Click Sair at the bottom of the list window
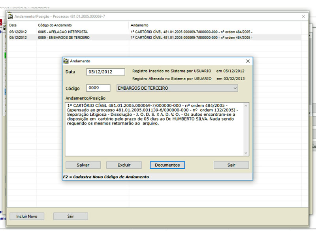 click(70, 216)
